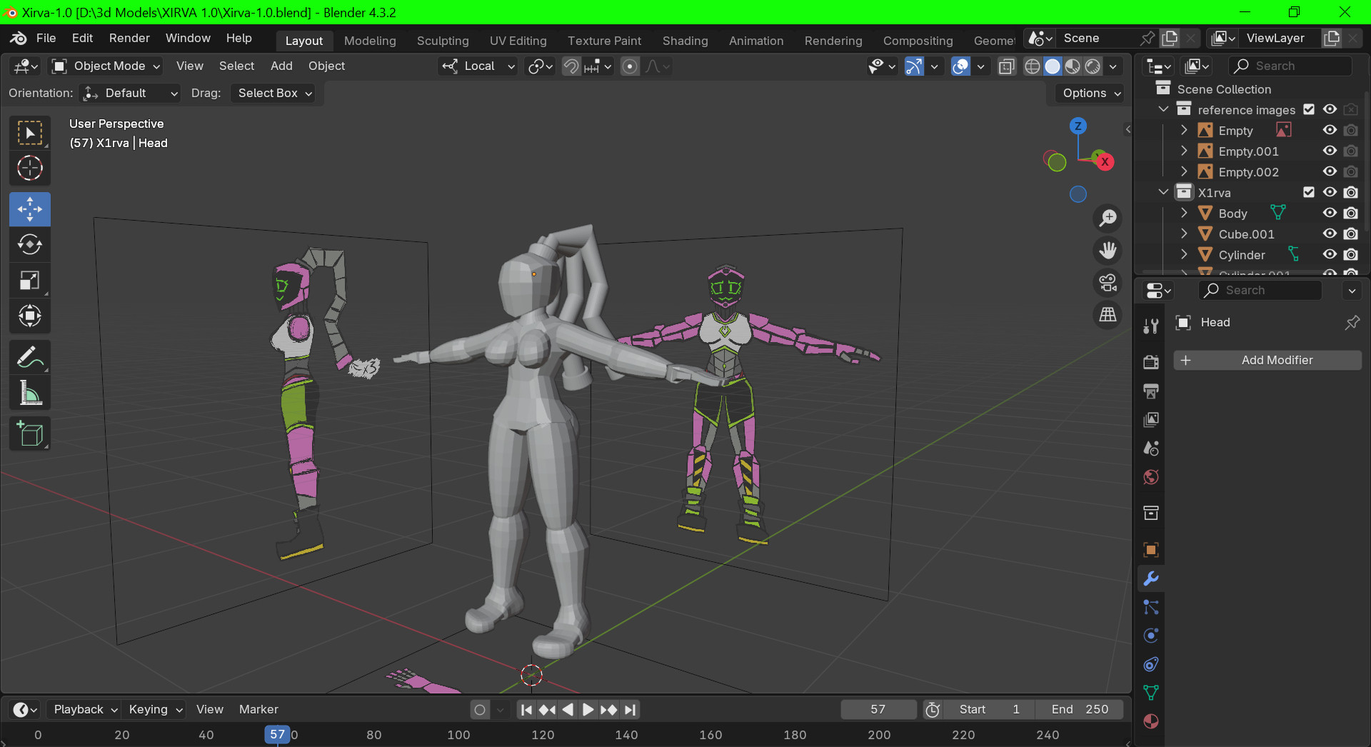Image resolution: width=1371 pixels, height=747 pixels.
Task: Open the viewport Add menu
Action: 281,66
